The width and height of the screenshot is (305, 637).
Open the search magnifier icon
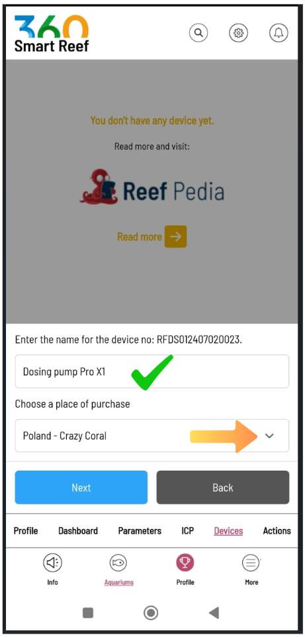[x=198, y=33]
